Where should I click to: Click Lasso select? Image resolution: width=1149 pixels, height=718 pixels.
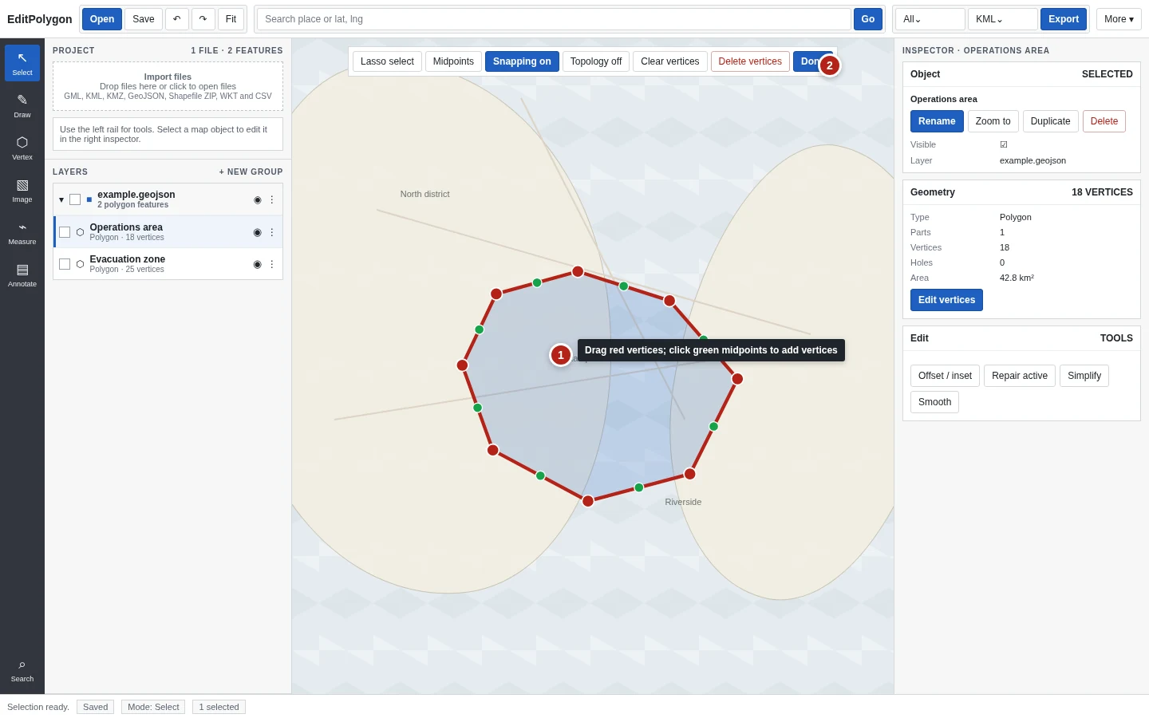click(x=387, y=61)
